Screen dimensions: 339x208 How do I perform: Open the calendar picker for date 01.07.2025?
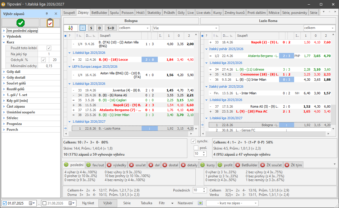pyautogui.click(x=32, y=203)
